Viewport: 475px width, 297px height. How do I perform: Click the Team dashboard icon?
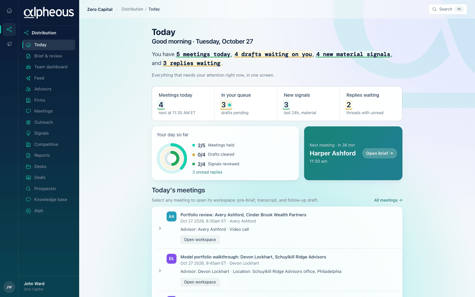pos(28,67)
